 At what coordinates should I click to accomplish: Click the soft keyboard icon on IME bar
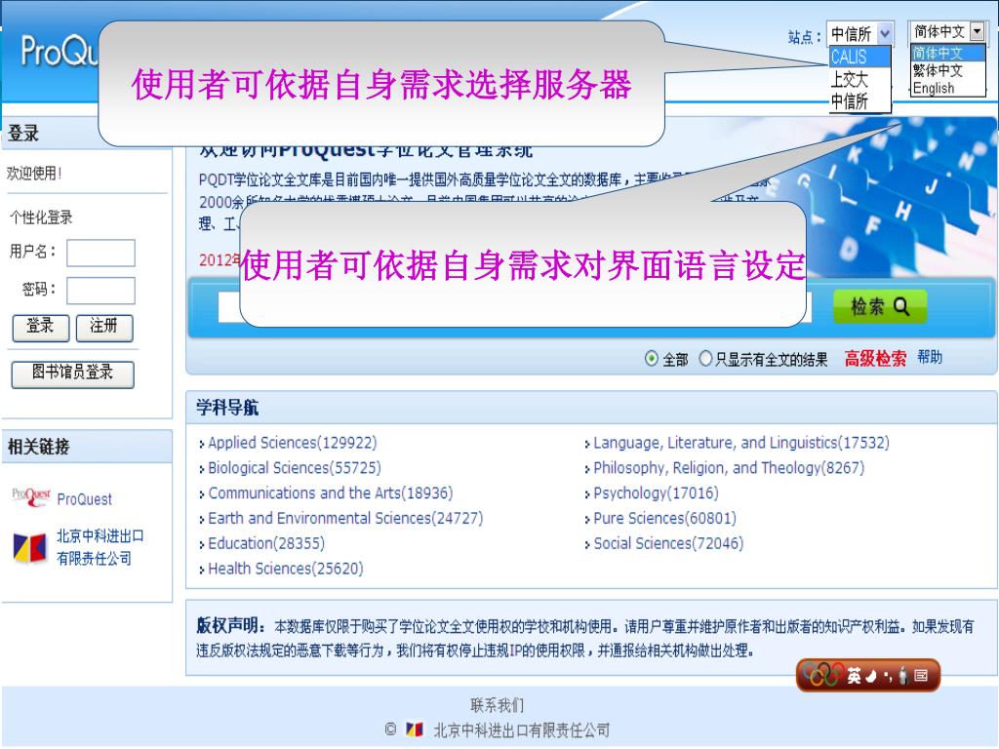(x=921, y=675)
